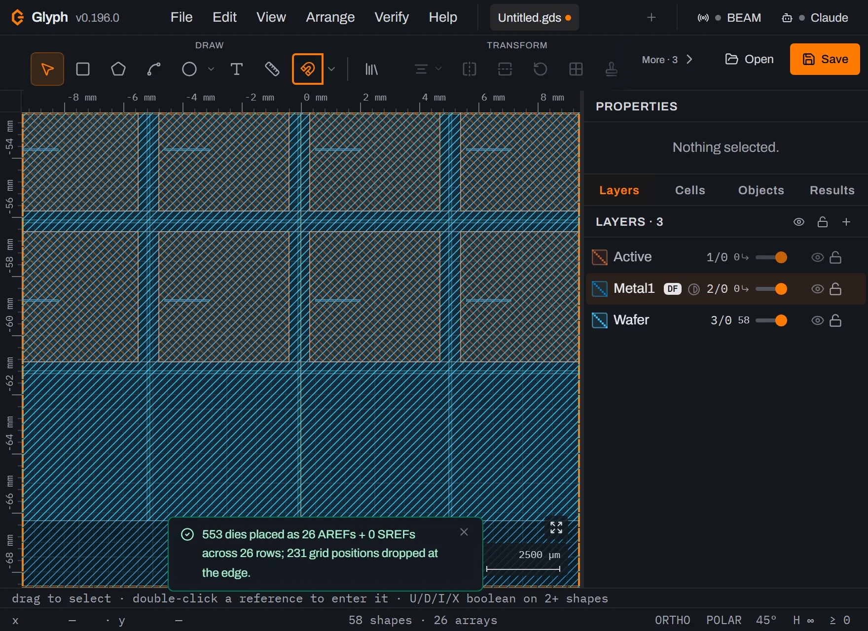Select the Path draw tool

click(x=154, y=69)
